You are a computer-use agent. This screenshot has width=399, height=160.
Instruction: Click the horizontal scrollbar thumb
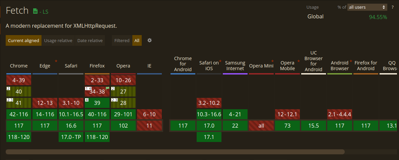(x=175, y=152)
